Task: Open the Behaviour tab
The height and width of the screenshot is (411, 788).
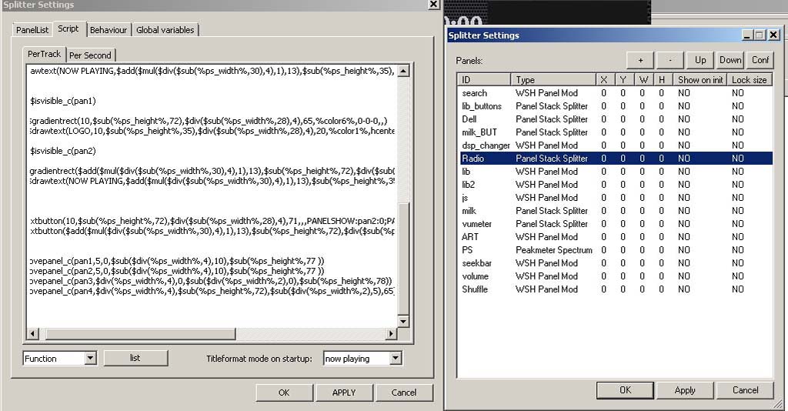Action: click(x=109, y=30)
